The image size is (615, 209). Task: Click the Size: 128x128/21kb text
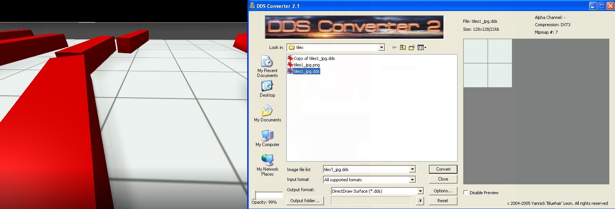coord(481,29)
